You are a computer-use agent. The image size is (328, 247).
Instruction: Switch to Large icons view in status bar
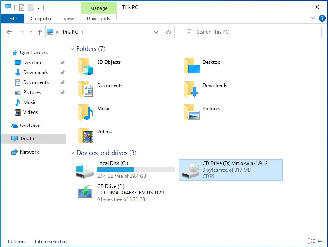(x=321, y=241)
